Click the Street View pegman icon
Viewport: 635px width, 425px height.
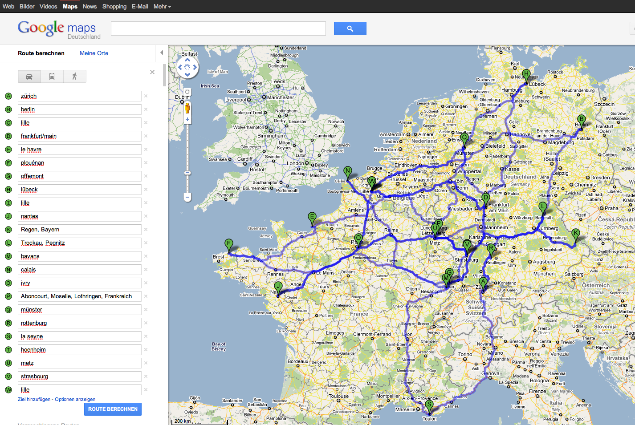click(187, 108)
